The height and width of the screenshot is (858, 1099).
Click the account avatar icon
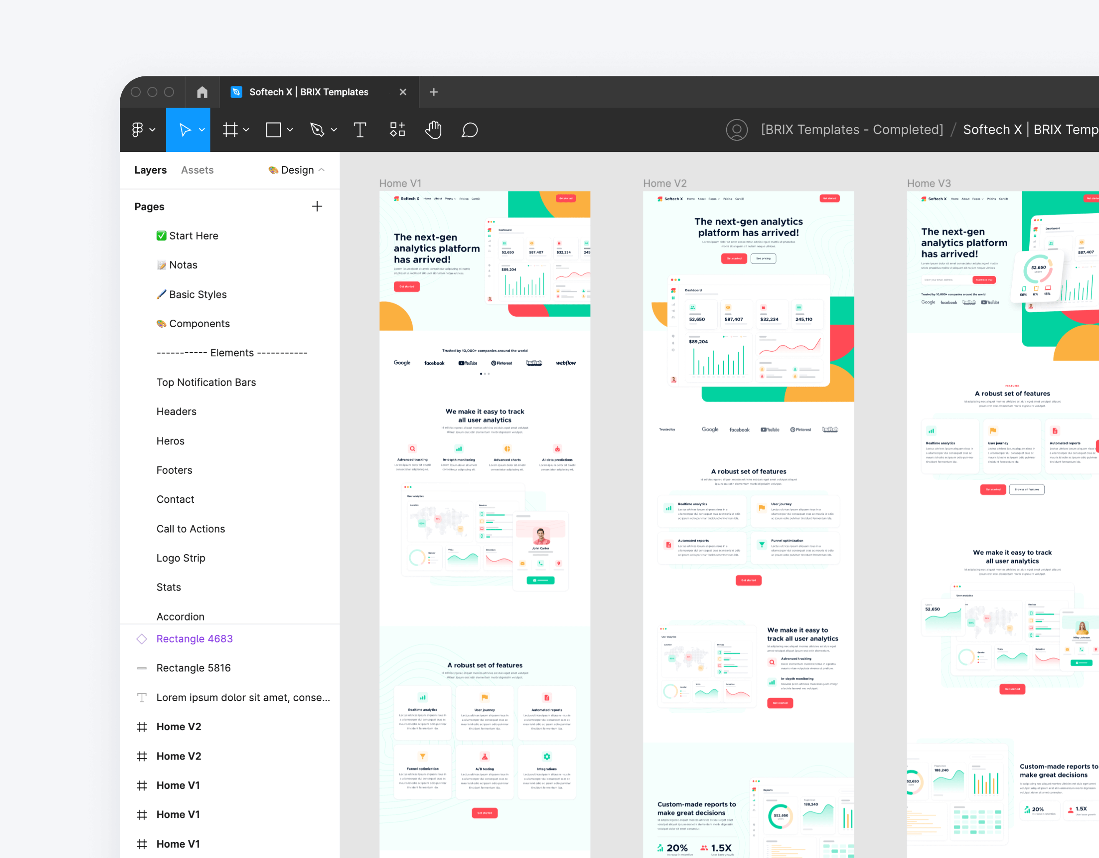(x=737, y=129)
